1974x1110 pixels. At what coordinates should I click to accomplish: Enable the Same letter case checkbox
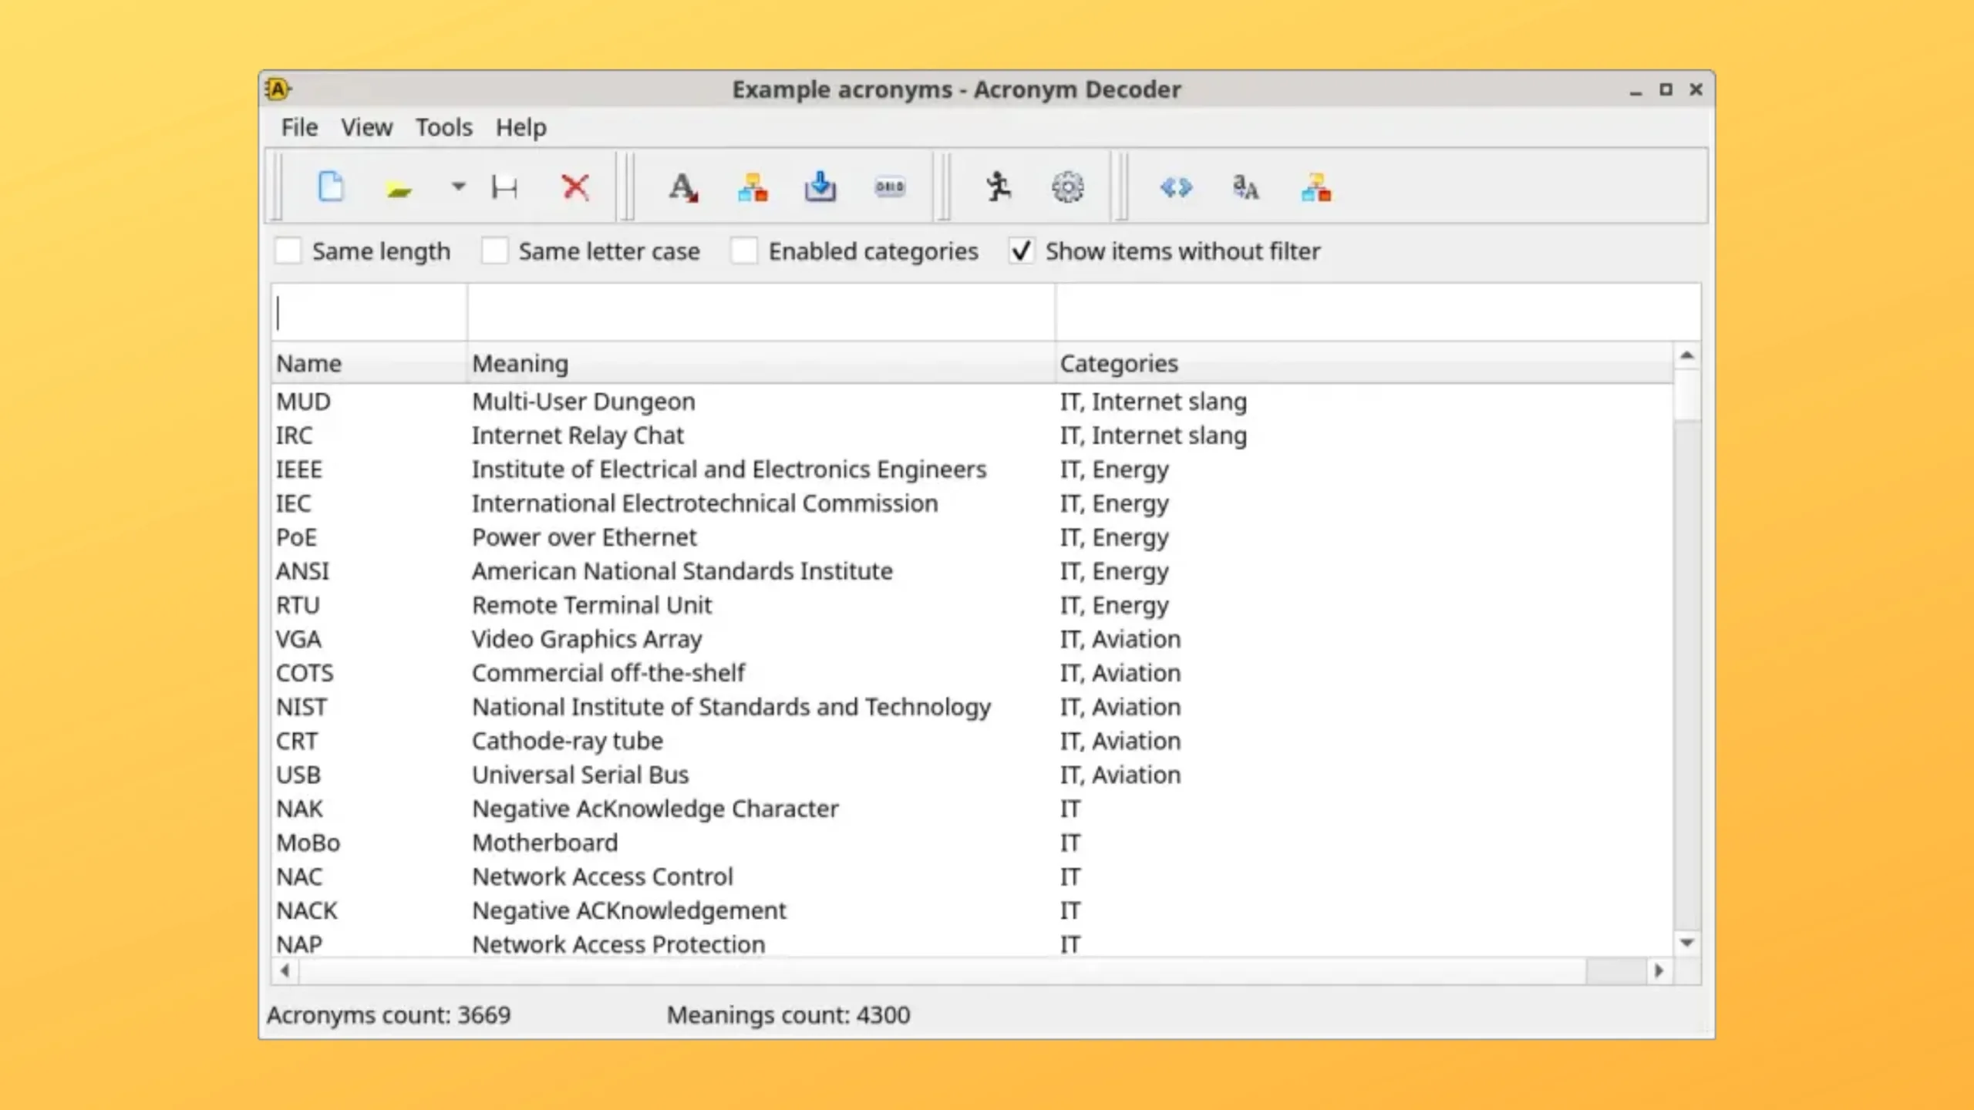[494, 251]
